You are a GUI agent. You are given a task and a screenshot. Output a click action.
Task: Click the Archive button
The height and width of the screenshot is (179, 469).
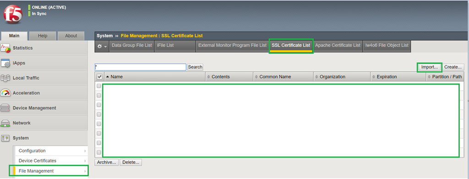[x=107, y=162]
